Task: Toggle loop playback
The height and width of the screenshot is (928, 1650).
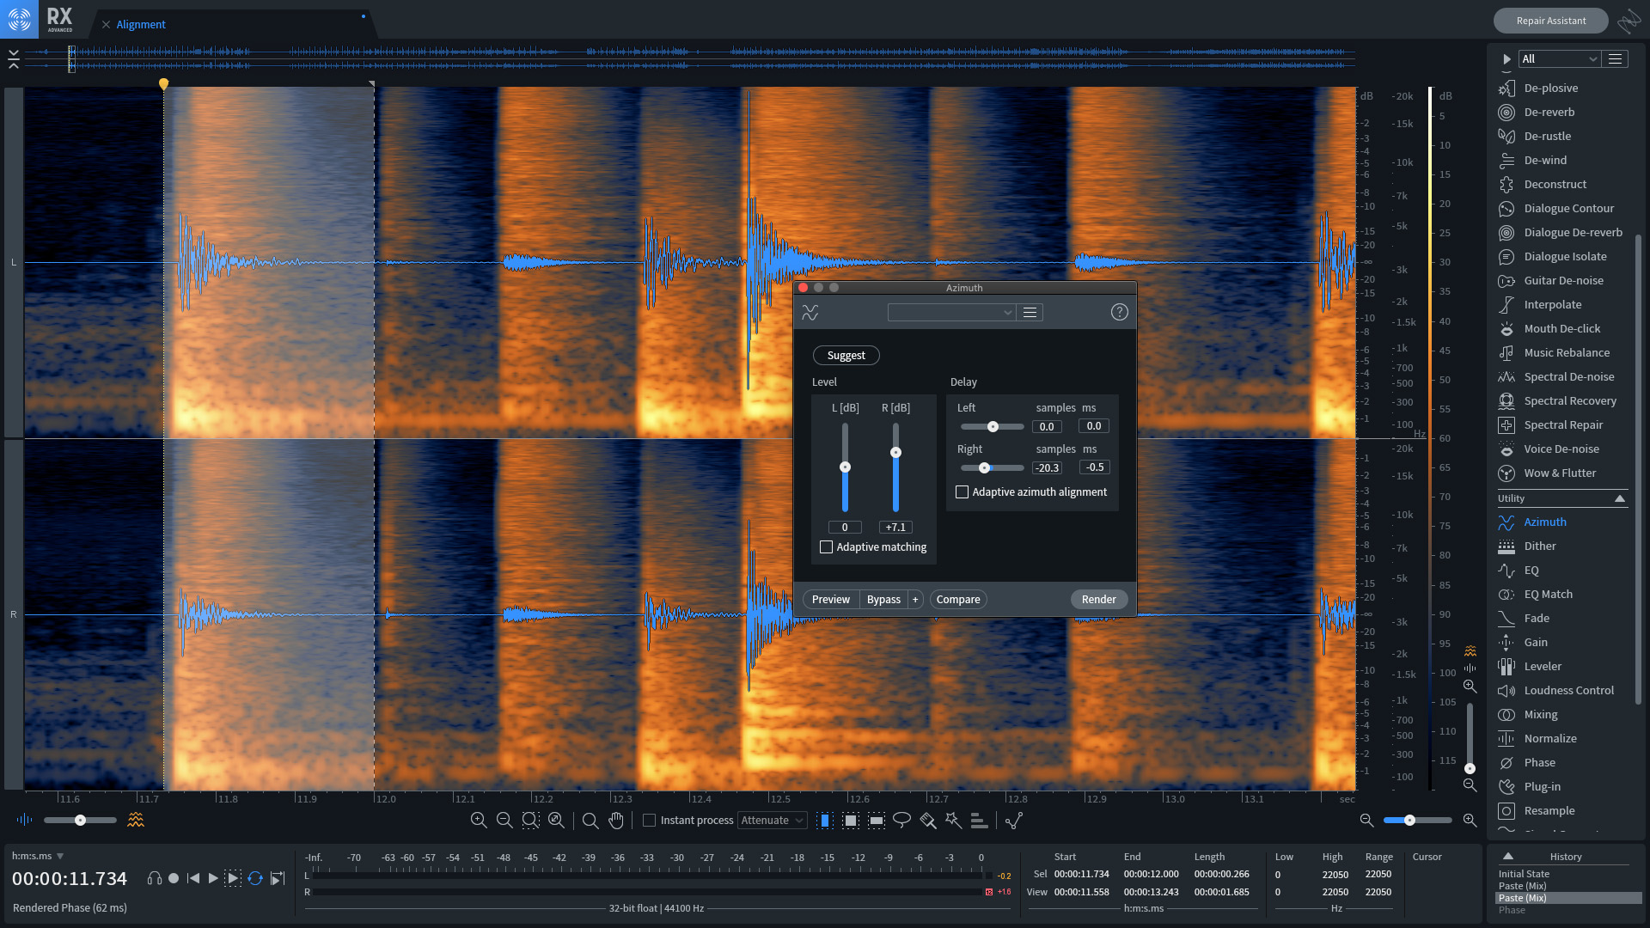Action: click(255, 878)
